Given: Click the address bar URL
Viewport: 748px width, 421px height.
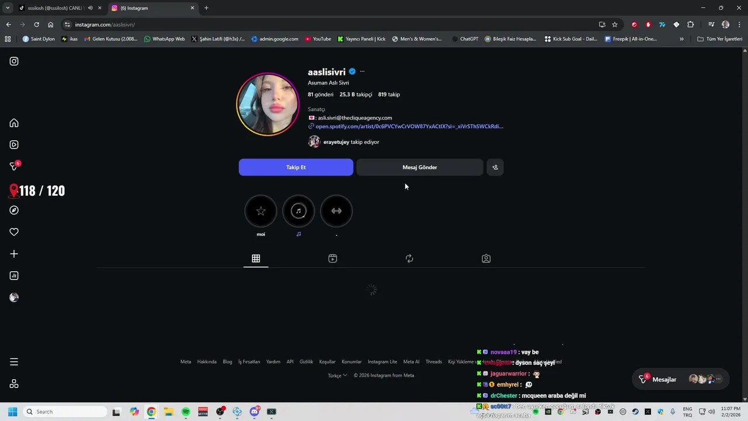Looking at the screenshot, I should click(105, 25).
